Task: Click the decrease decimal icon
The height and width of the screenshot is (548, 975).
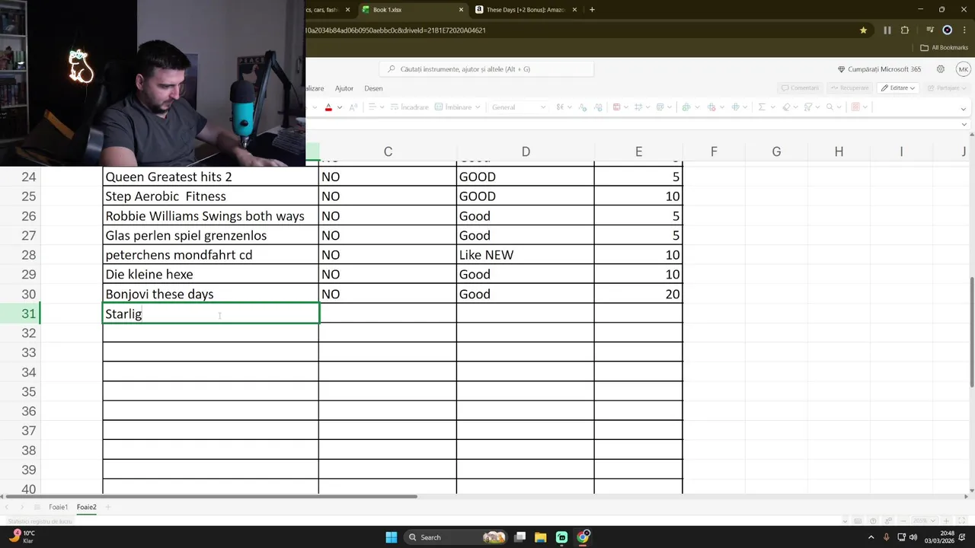Action: click(x=583, y=107)
